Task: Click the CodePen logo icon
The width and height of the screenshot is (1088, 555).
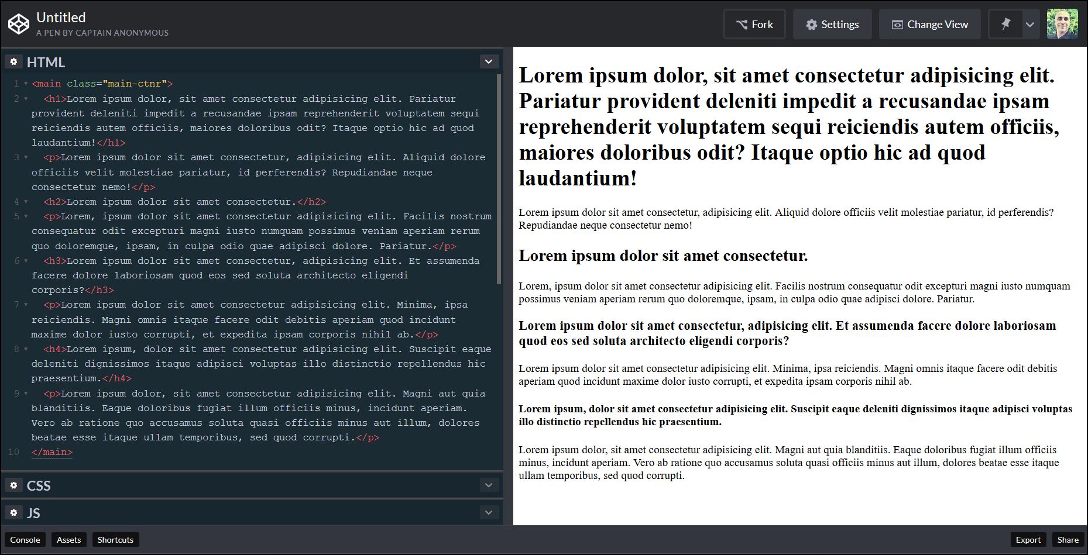Action: point(18,24)
